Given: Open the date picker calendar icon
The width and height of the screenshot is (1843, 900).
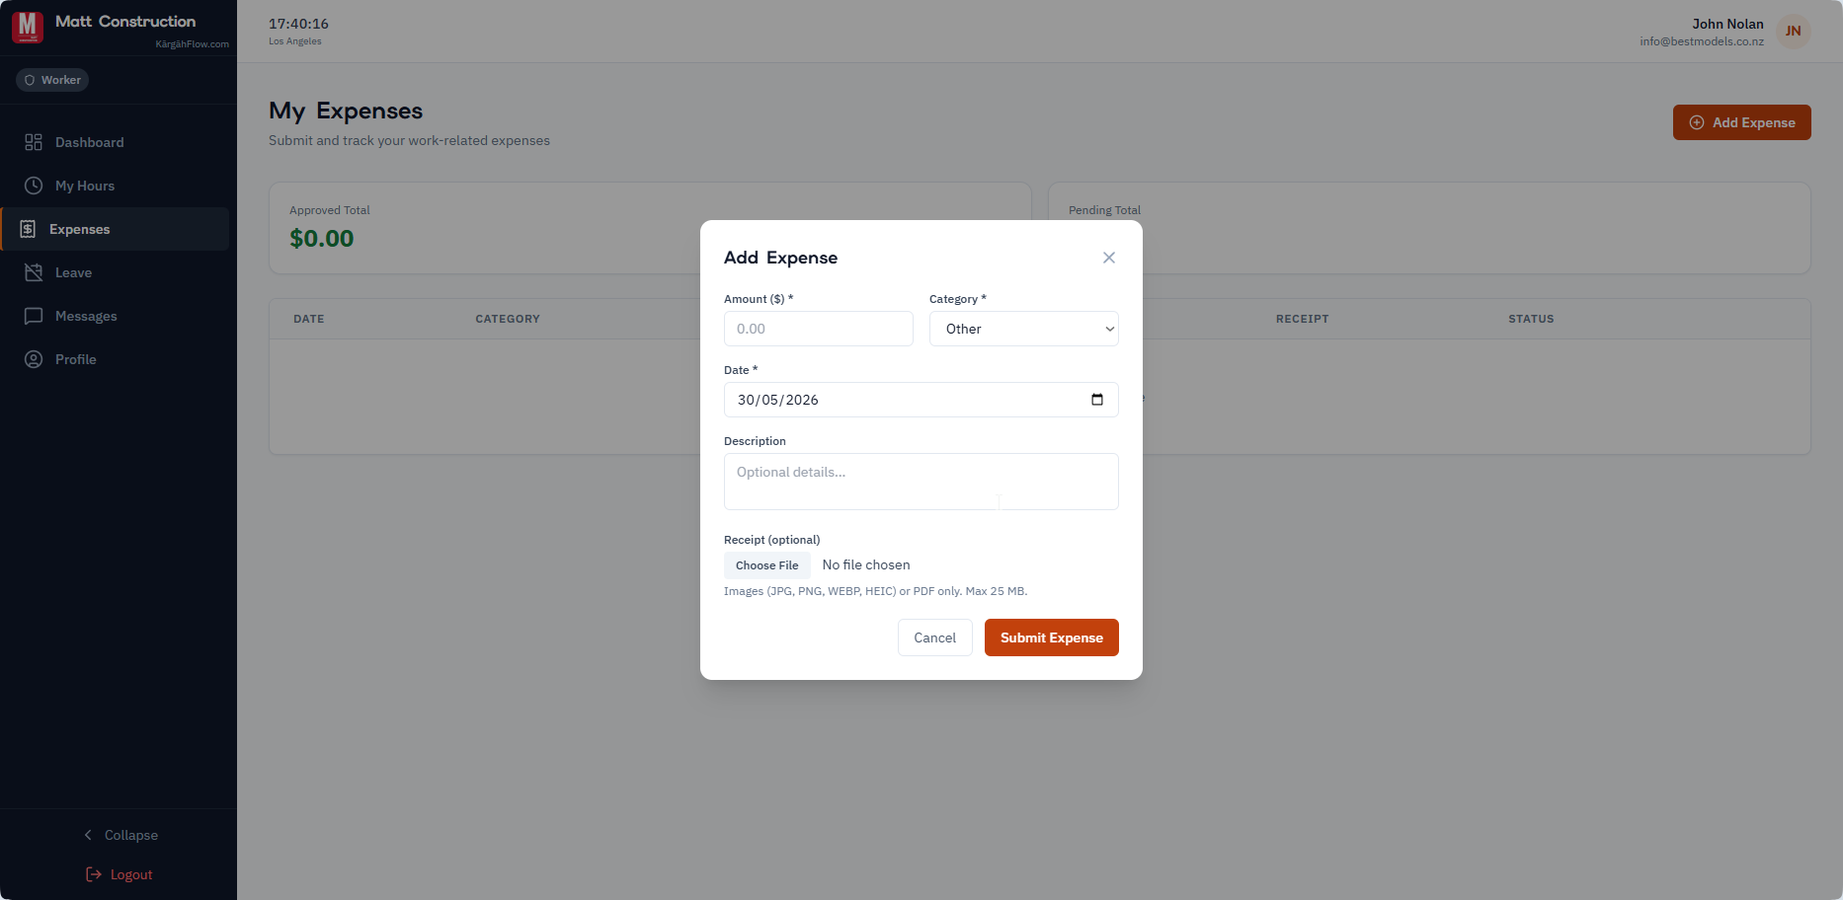Looking at the screenshot, I should point(1097,400).
